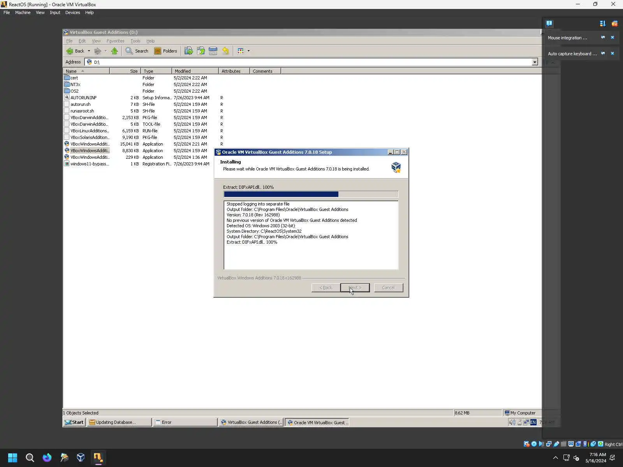Open the File menu in Explorer window
This screenshot has height=467, width=623.
(x=69, y=41)
